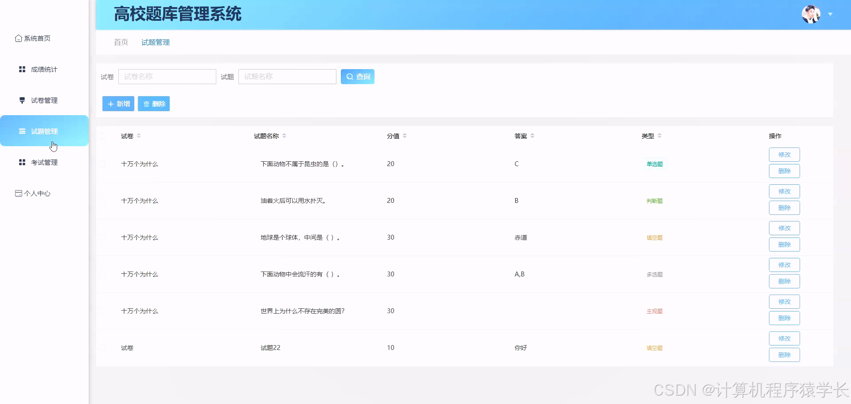The image size is (851, 404).
Task: Click the 判断题 type tag
Action: pos(655,201)
